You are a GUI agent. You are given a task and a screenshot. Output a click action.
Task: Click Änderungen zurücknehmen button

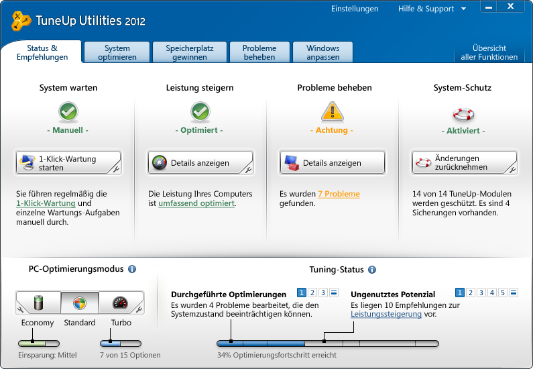[x=465, y=163]
